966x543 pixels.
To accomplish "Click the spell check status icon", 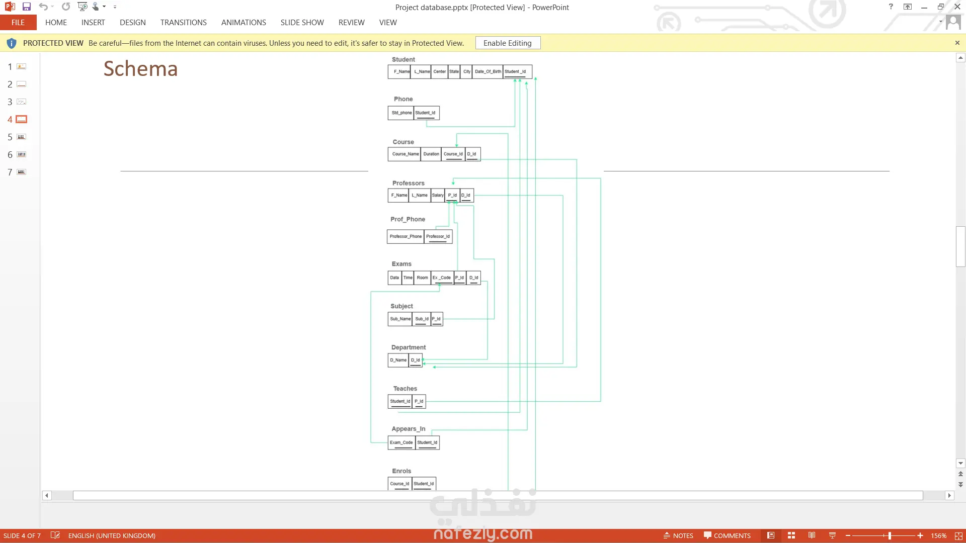I will (55, 535).
